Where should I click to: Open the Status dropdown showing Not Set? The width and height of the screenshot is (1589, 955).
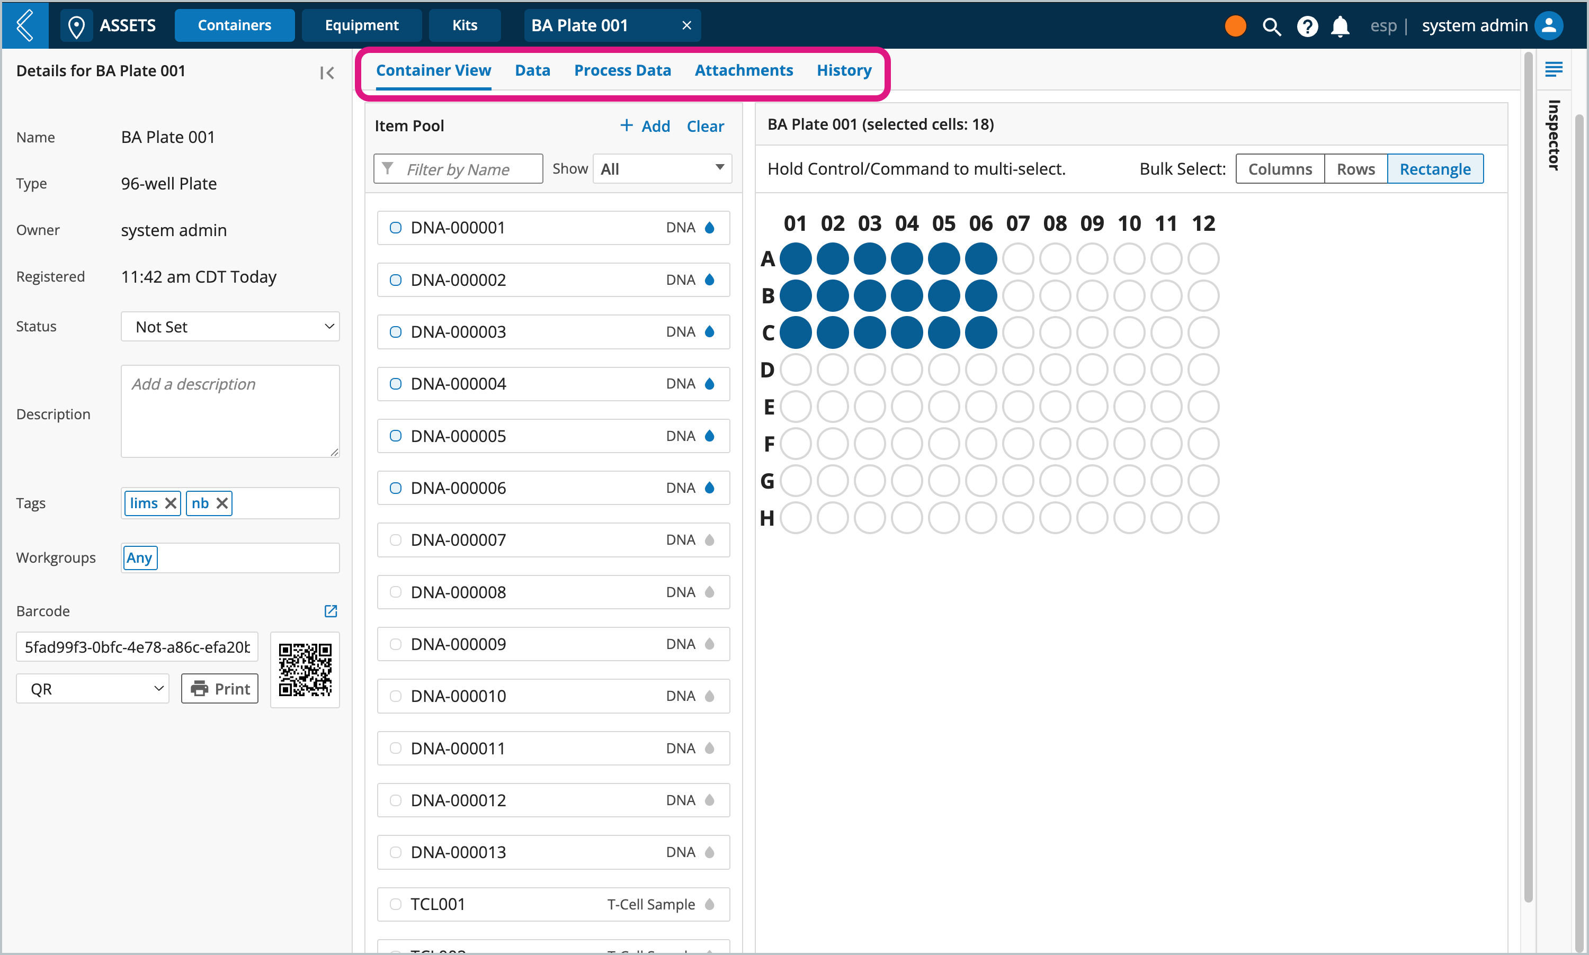tap(230, 327)
